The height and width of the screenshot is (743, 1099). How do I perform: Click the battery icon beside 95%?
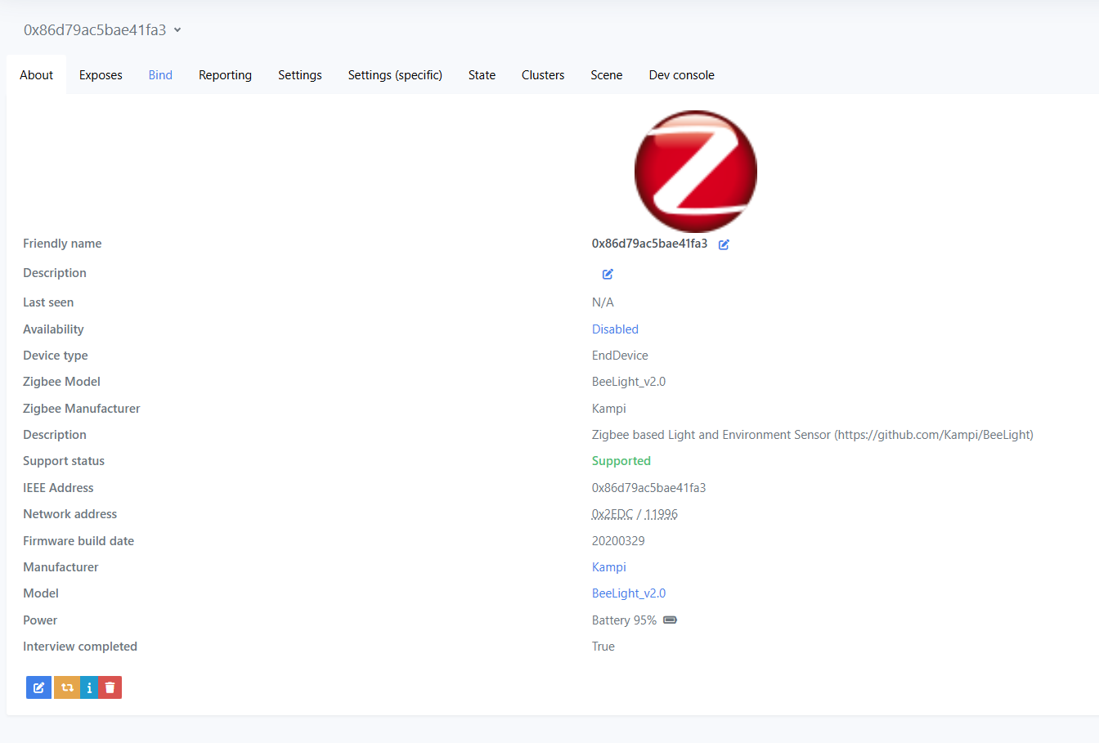tap(670, 620)
